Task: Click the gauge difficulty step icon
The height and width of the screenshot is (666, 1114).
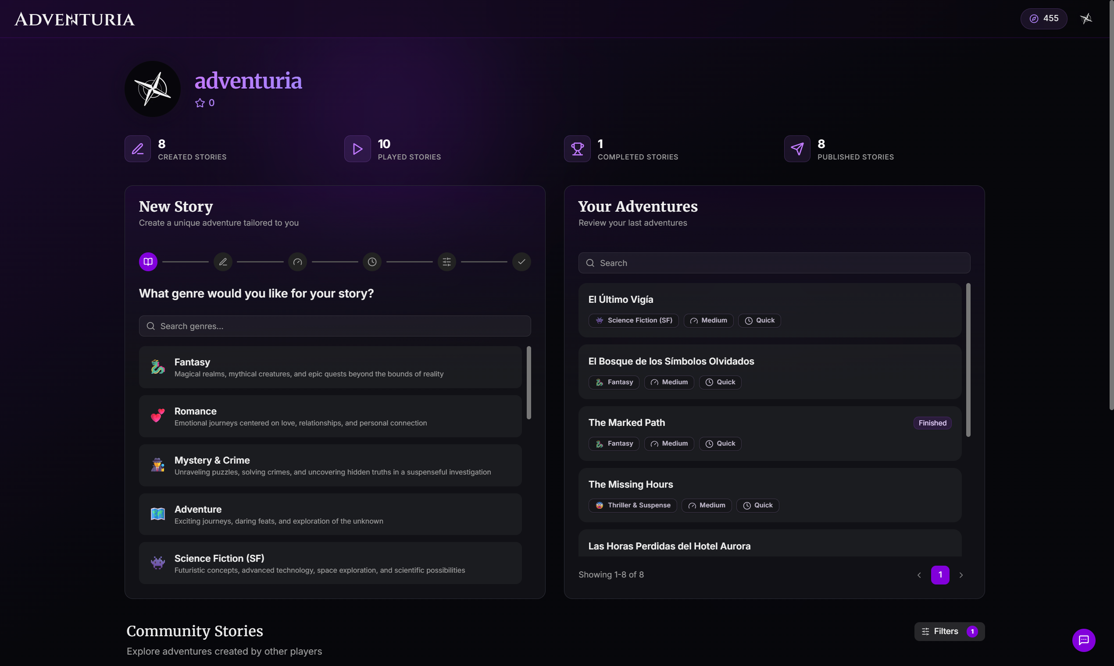Action: pos(297,262)
